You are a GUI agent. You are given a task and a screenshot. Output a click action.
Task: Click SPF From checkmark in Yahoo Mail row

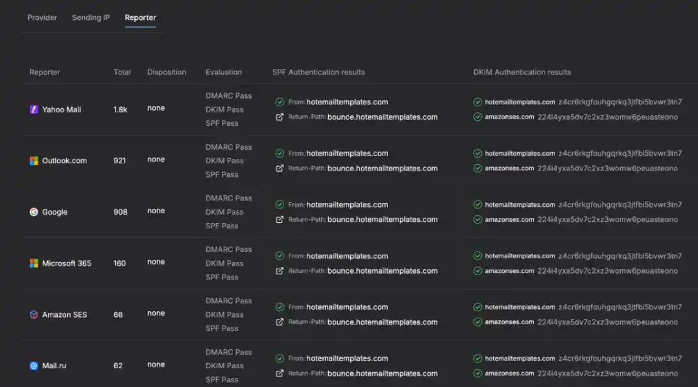280,102
